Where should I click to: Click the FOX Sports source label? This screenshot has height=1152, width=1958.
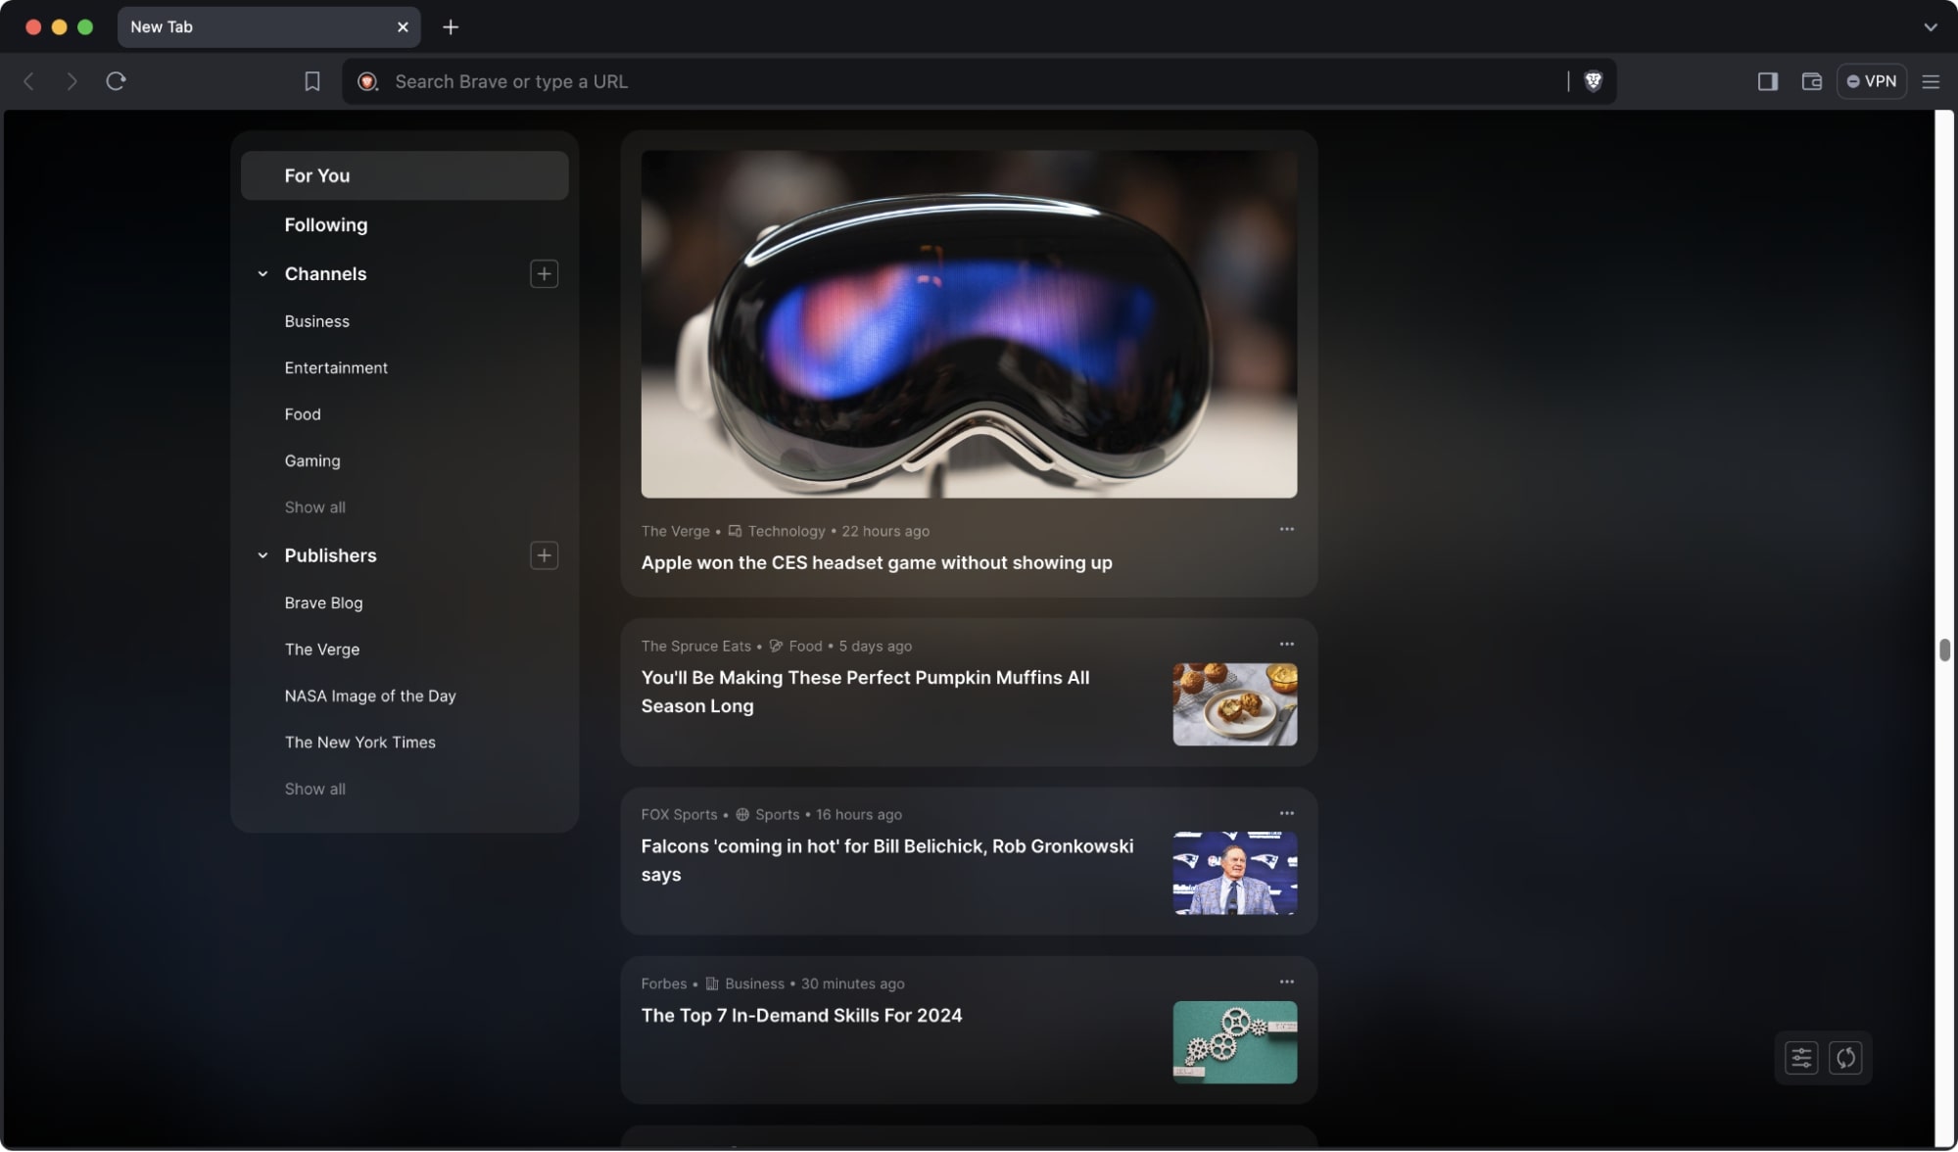point(679,815)
